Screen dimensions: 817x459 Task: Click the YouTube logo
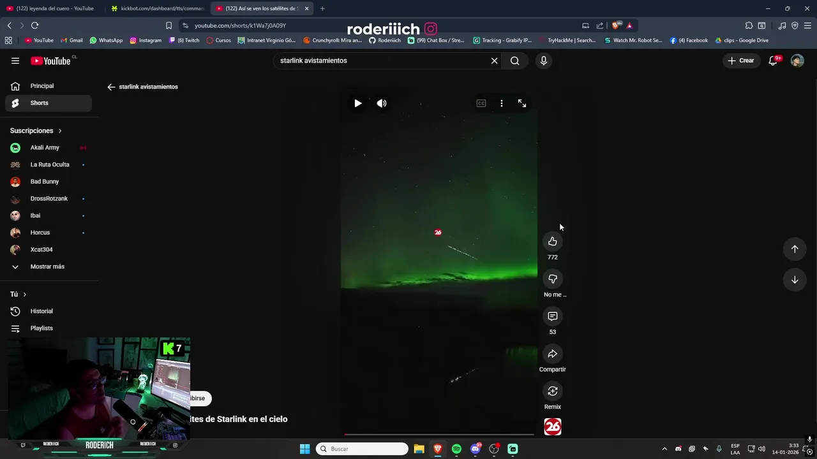tap(50, 61)
